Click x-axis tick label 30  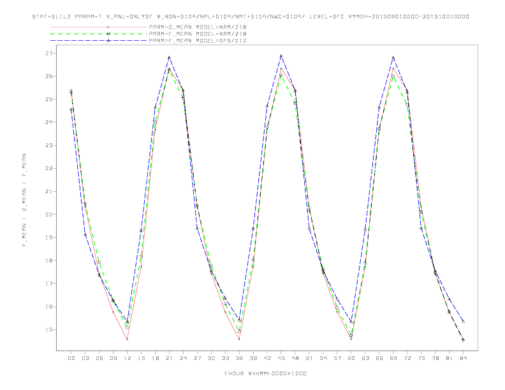(211, 358)
